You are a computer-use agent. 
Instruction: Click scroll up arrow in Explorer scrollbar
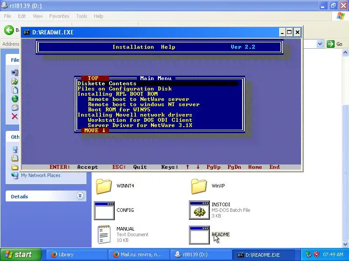click(x=345, y=53)
